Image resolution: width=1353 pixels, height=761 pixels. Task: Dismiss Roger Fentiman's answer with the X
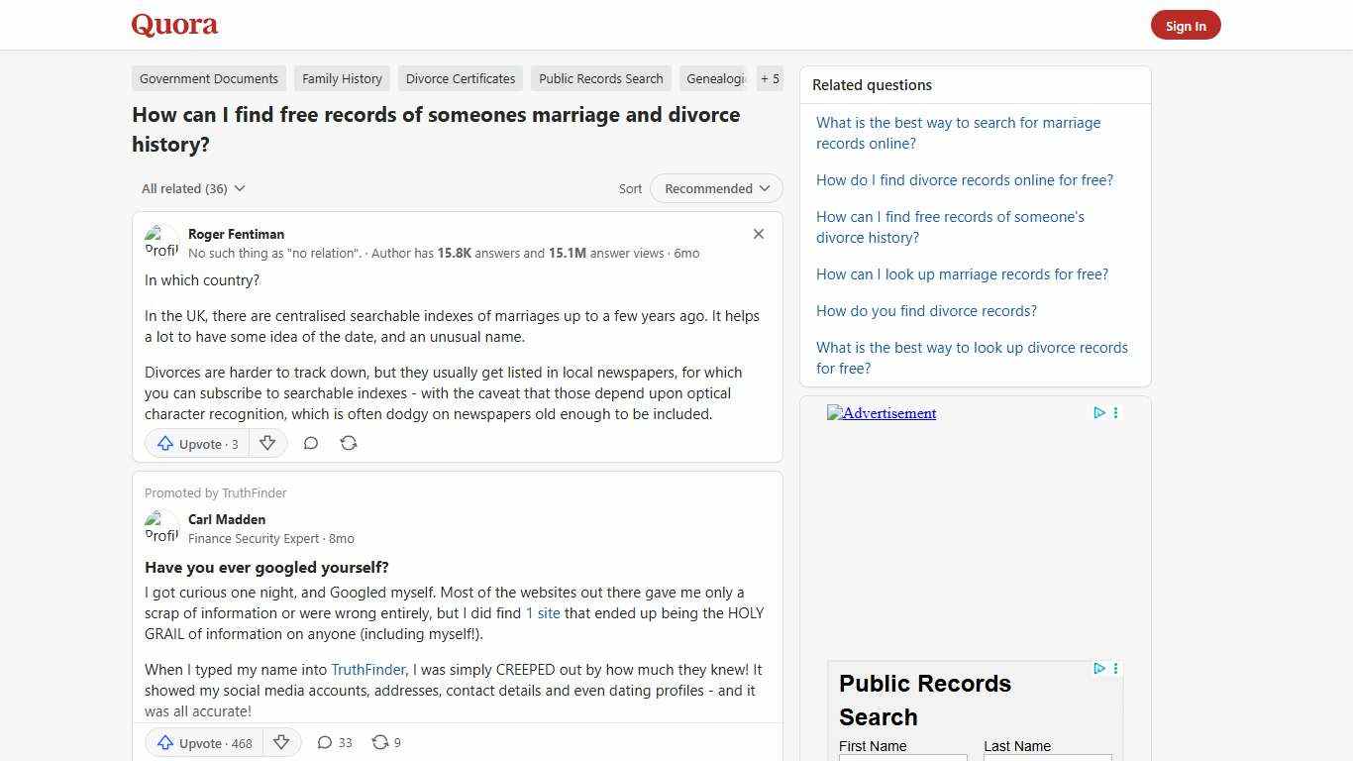[758, 234]
